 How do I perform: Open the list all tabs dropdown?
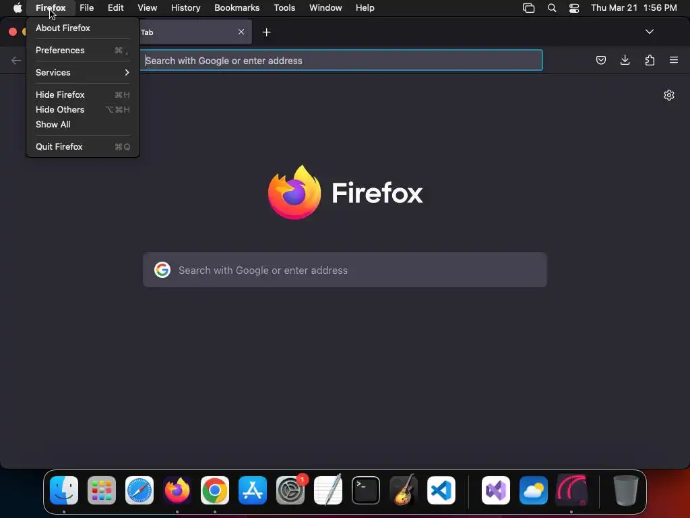[x=649, y=32]
